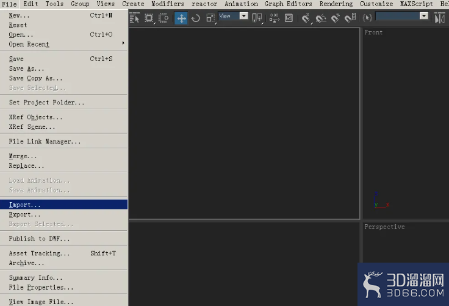Activate the Select and Rotate tool
This screenshot has width=449, height=306.
click(196, 18)
